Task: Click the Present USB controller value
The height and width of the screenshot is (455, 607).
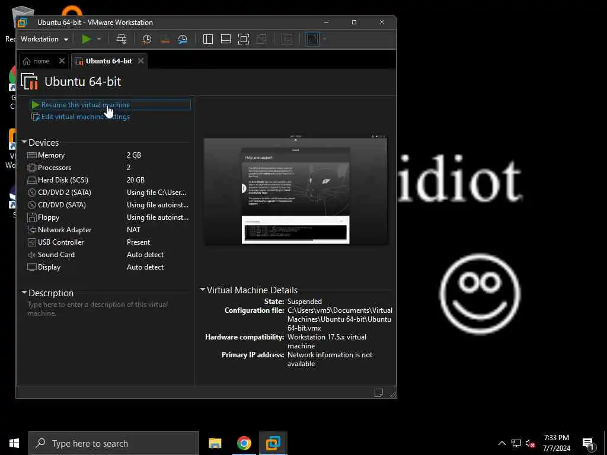Action: coord(138,242)
